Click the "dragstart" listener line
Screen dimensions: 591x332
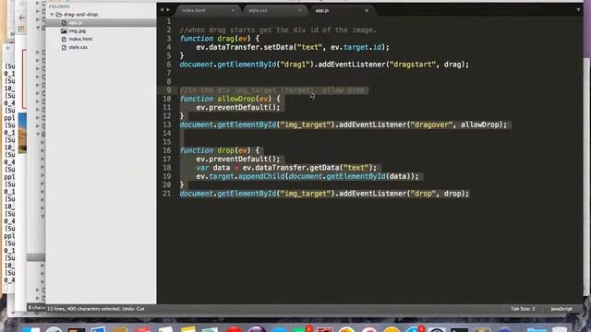point(324,65)
